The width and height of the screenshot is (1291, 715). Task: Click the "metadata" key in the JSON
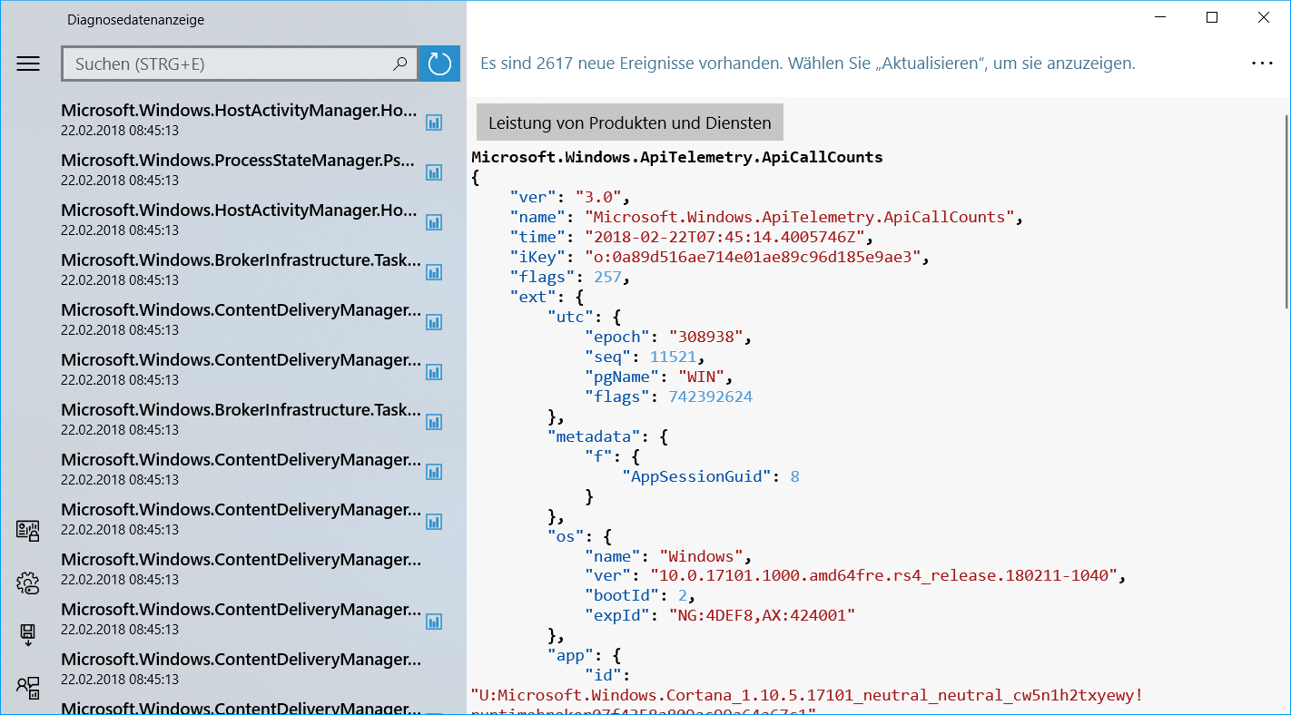(594, 436)
